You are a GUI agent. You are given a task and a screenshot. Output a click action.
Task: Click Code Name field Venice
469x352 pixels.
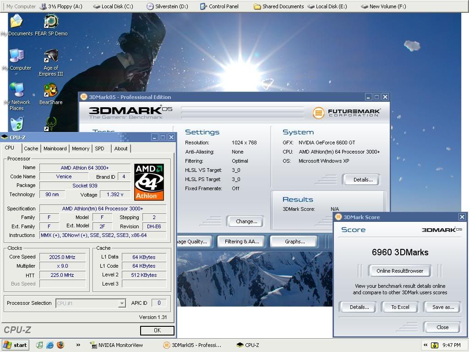click(64, 176)
